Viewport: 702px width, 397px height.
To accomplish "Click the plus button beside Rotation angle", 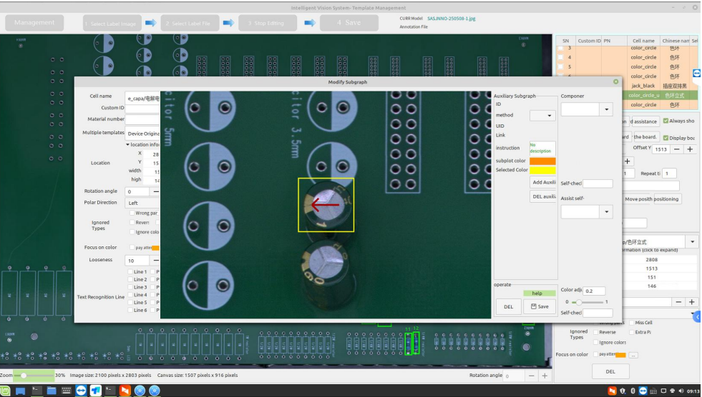I will 544,376.
